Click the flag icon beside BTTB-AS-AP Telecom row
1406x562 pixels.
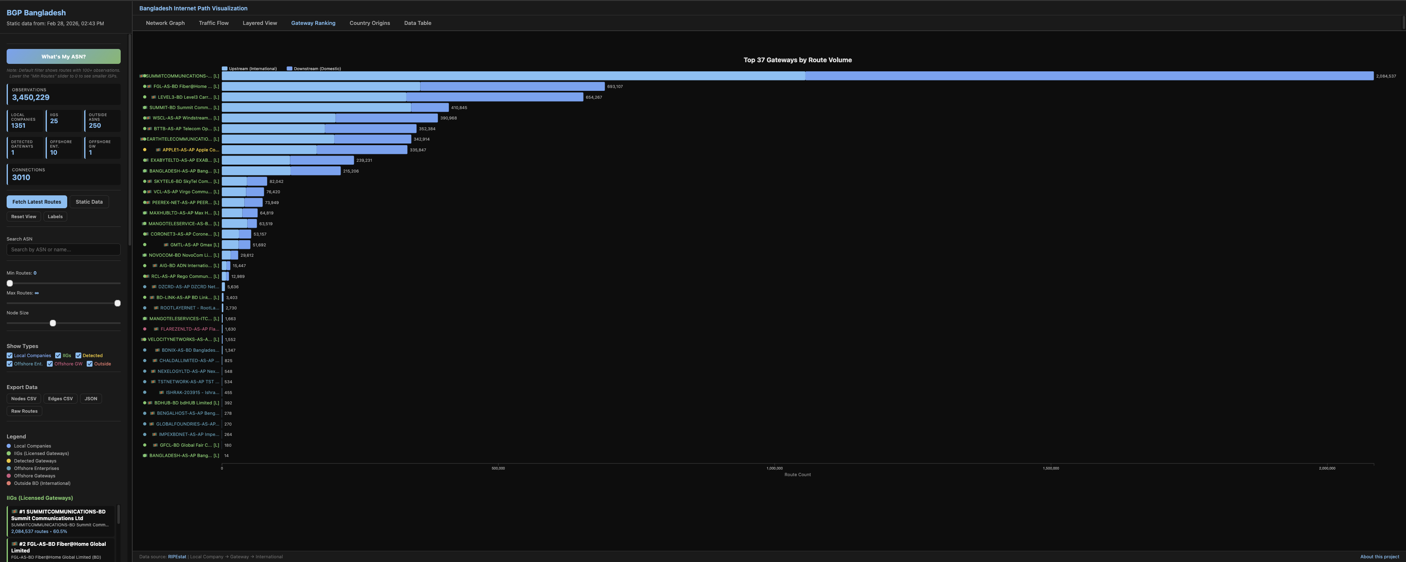(150, 128)
